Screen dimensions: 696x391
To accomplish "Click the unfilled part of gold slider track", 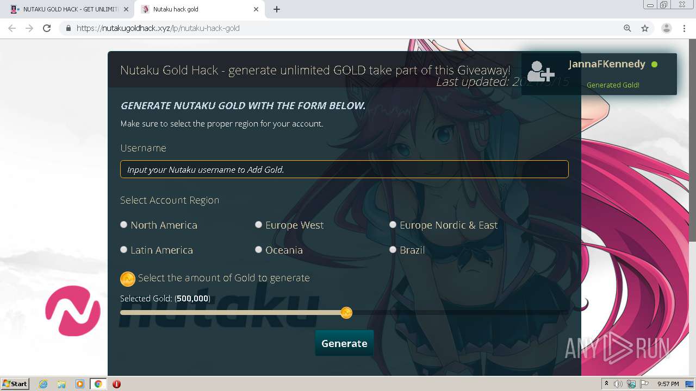I will (460, 313).
